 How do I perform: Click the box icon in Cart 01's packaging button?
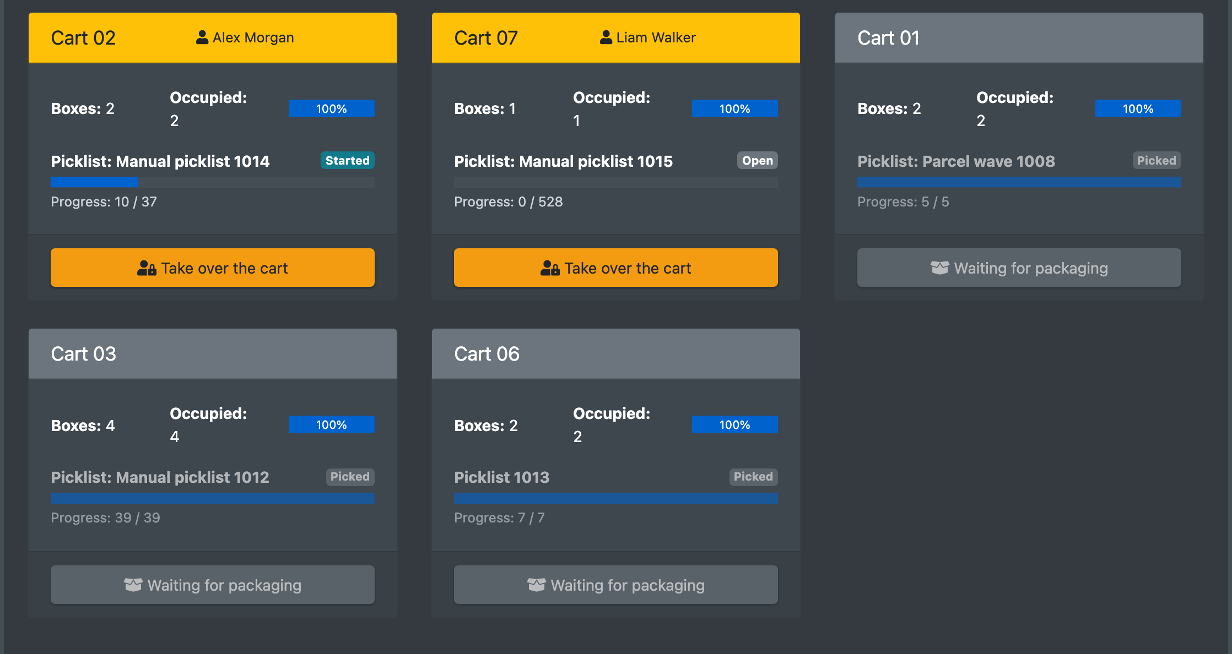click(x=940, y=268)
